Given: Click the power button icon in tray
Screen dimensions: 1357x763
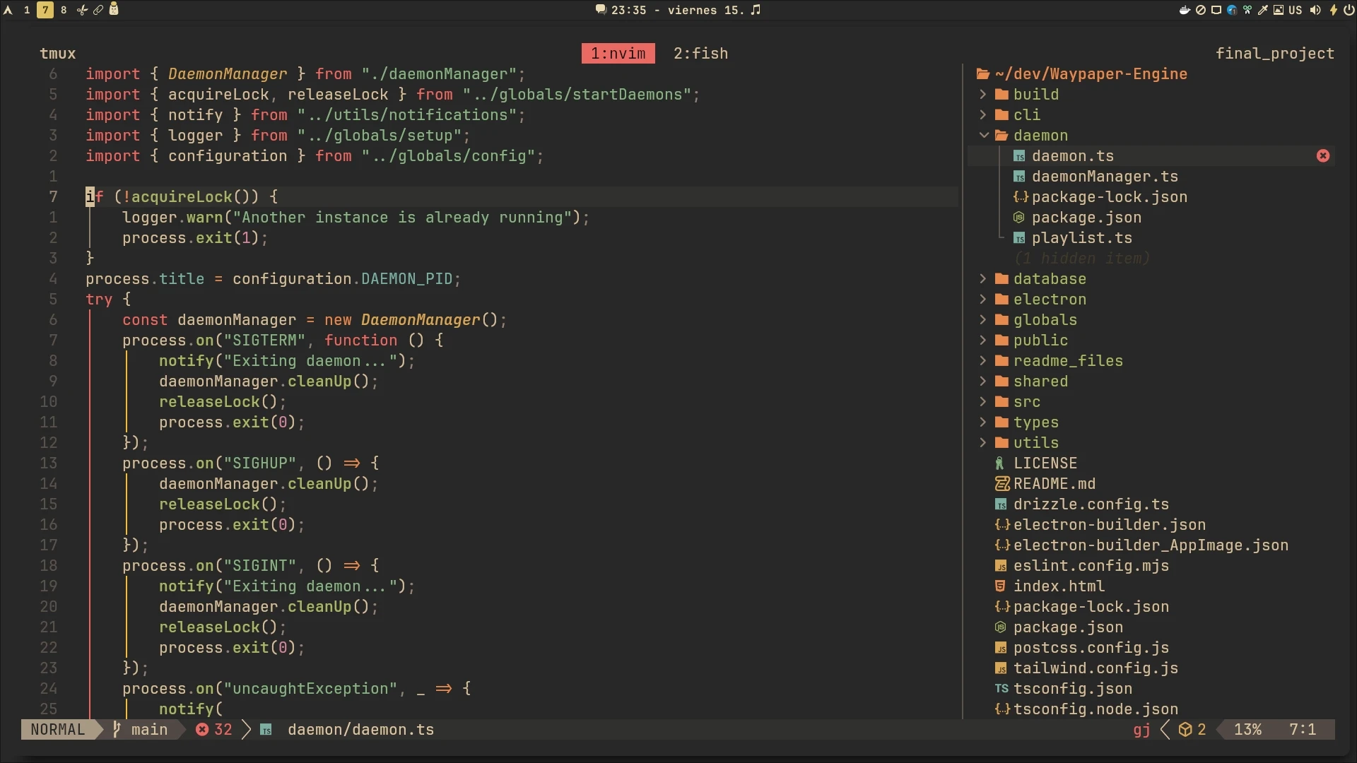Looking at the screenshot, I should (x=1348, y=10).
